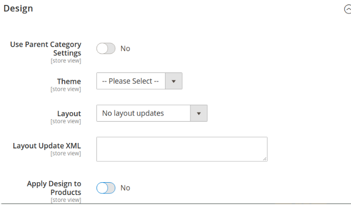Click the store view scope under Layout
Viewport: 351px width, 205px height.
(66, 121)
